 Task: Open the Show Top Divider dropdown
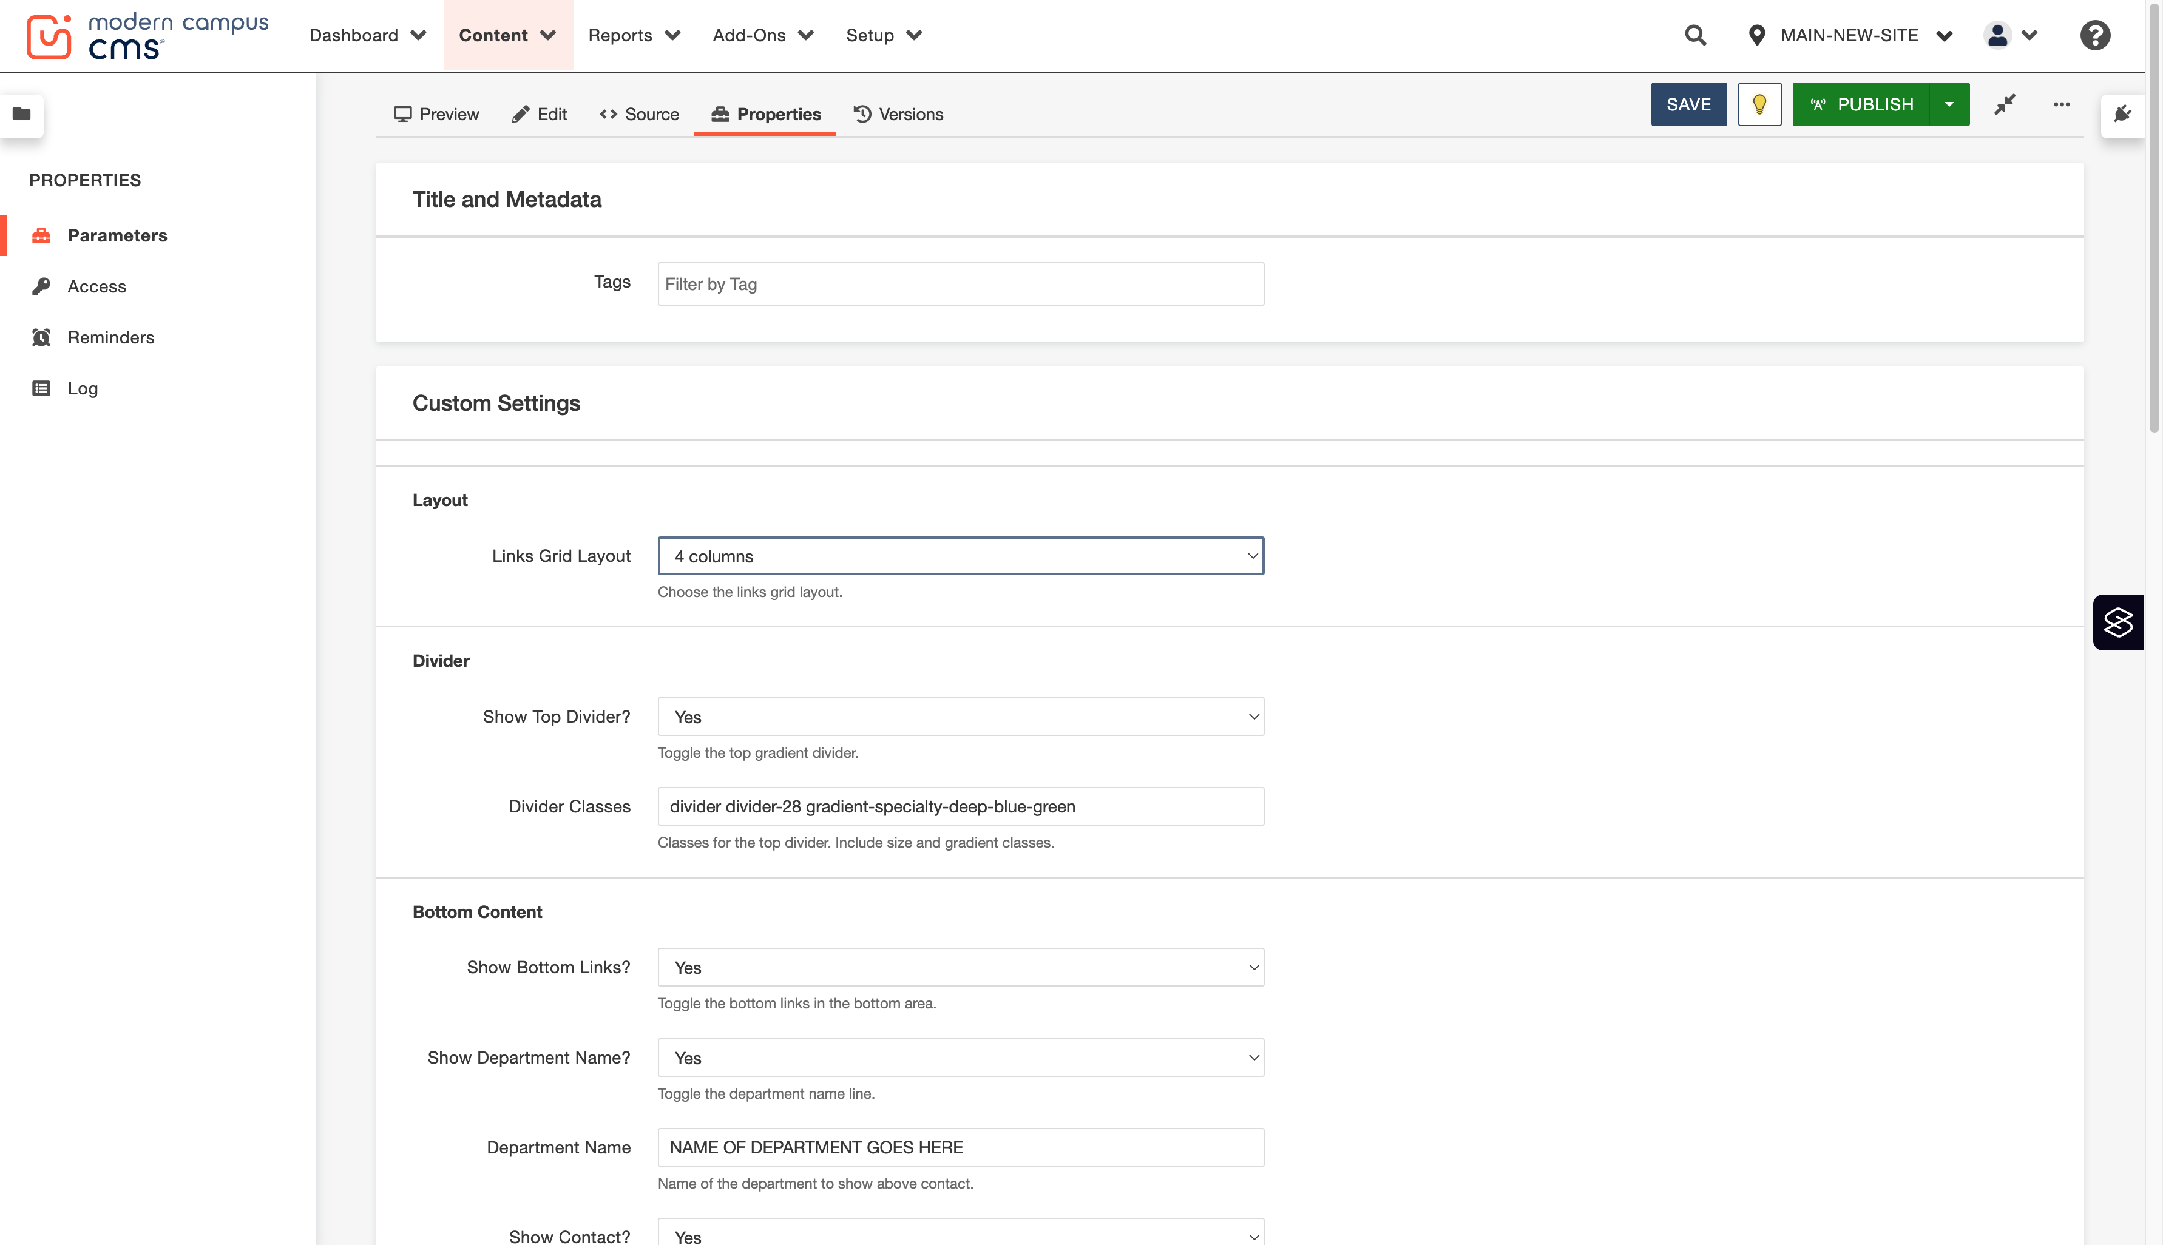(x=961, y=717)
